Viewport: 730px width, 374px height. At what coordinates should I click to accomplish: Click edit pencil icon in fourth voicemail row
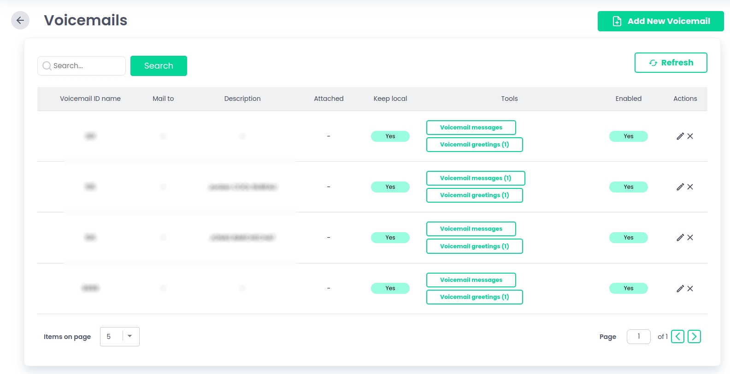680,289
